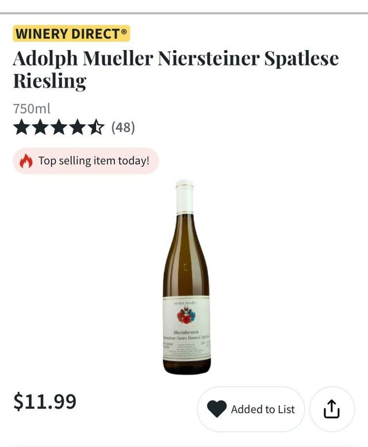Image resolution: width=368 pixels, height=447 pixels.
Task: Click the second star in the rating
Action: point(40,127)
